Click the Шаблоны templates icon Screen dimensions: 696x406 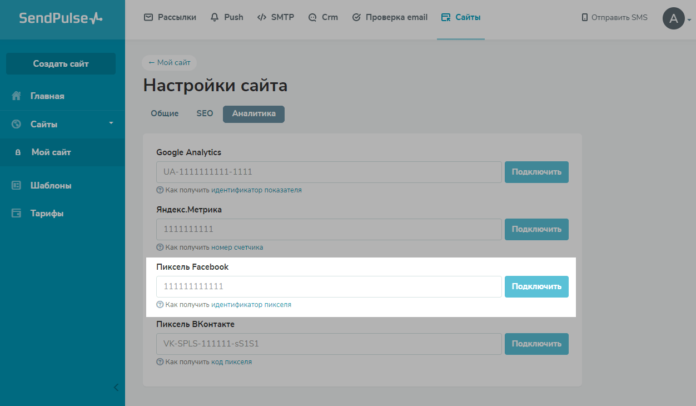[17, 186]
